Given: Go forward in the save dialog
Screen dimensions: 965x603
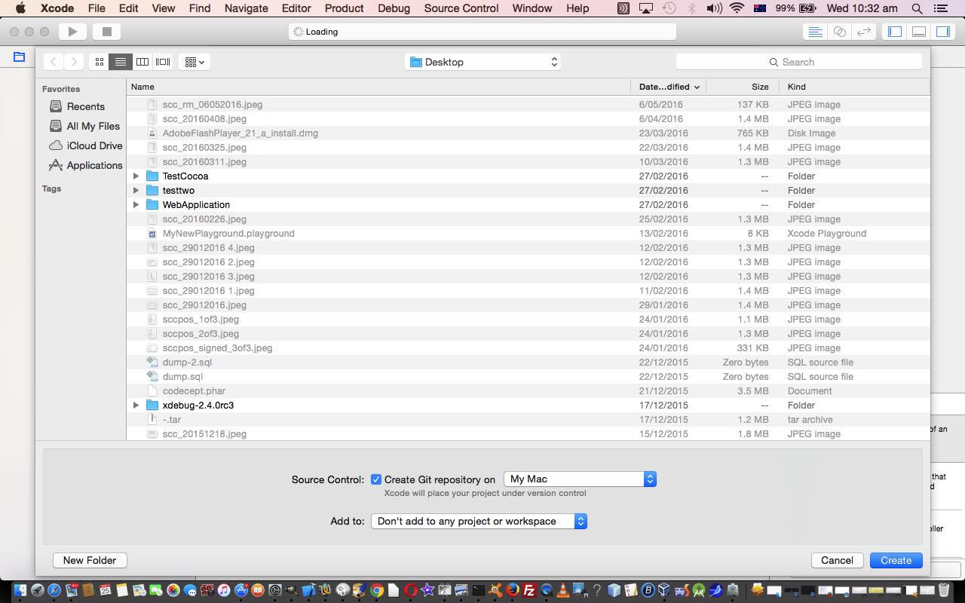Looking at the screenshot, I should pos(73,62).
